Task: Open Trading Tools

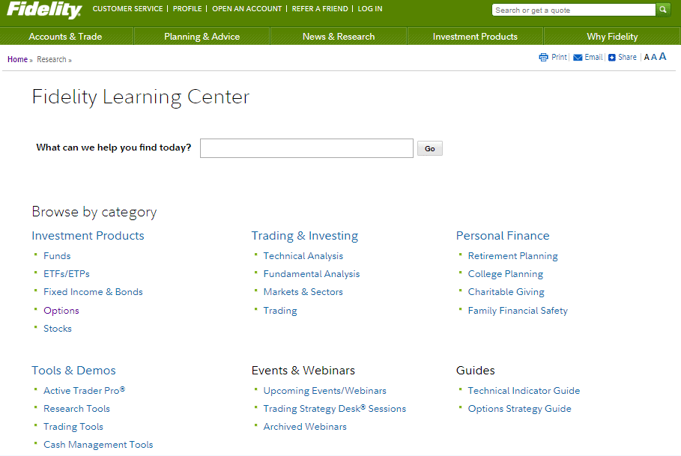Action: click(73, 427)
